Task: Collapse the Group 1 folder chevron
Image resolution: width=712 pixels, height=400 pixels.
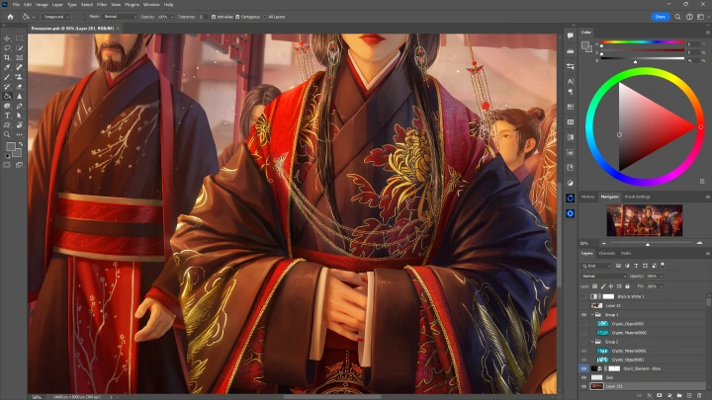Action: tap(592, 315)
